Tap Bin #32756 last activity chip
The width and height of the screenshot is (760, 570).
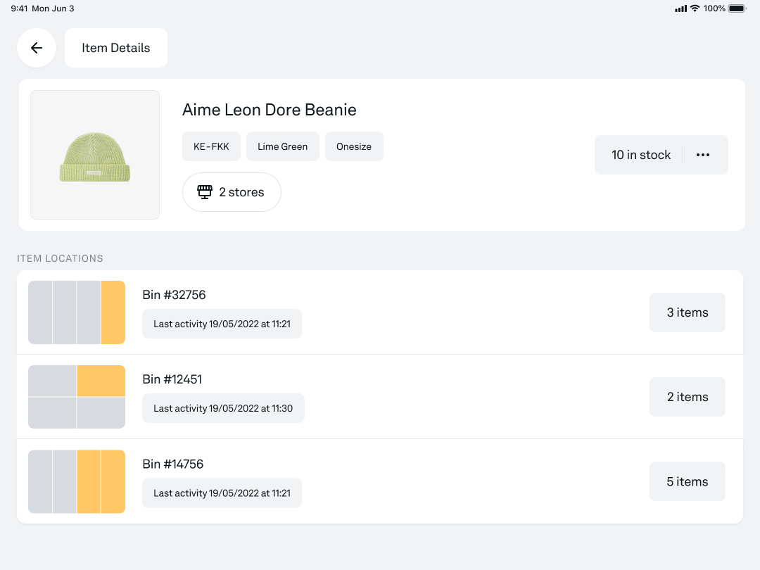click(x=222, y=324)
